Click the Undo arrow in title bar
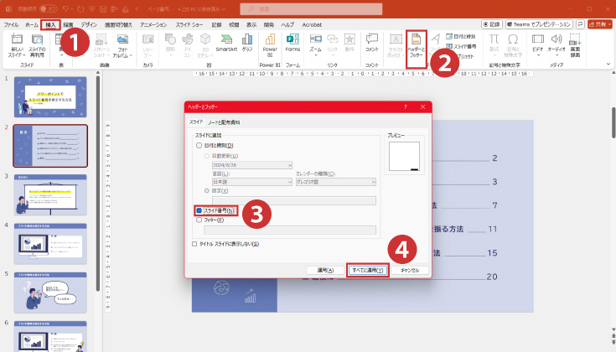The image size is (616, 352). pyautogui.click(x=66, y=8)
